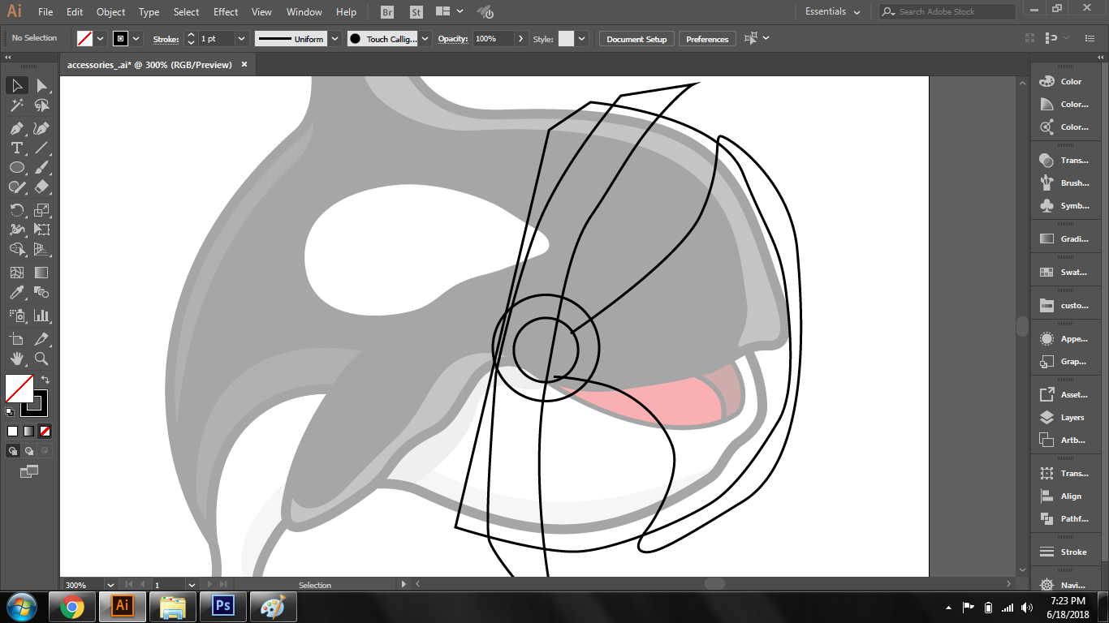Viewport: 1109px width, 623px height.
Task: Select the Artboard tool
Action: [x=16, y=339]
